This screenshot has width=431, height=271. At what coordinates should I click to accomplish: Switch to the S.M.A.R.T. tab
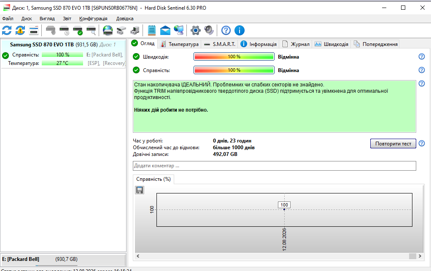(x=220, y=44)
